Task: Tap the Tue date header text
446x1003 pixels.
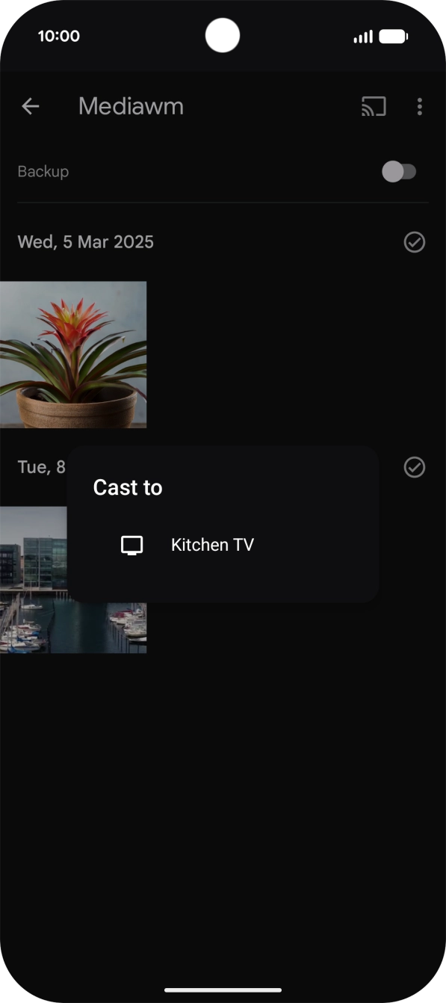Action: pos(41,467)
